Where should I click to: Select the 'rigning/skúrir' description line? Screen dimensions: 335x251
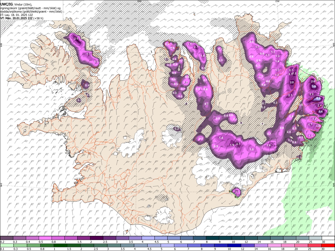coord(30,8)
